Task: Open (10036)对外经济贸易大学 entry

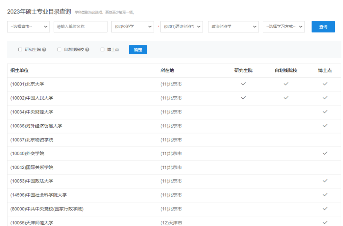Action: [36, 126]
